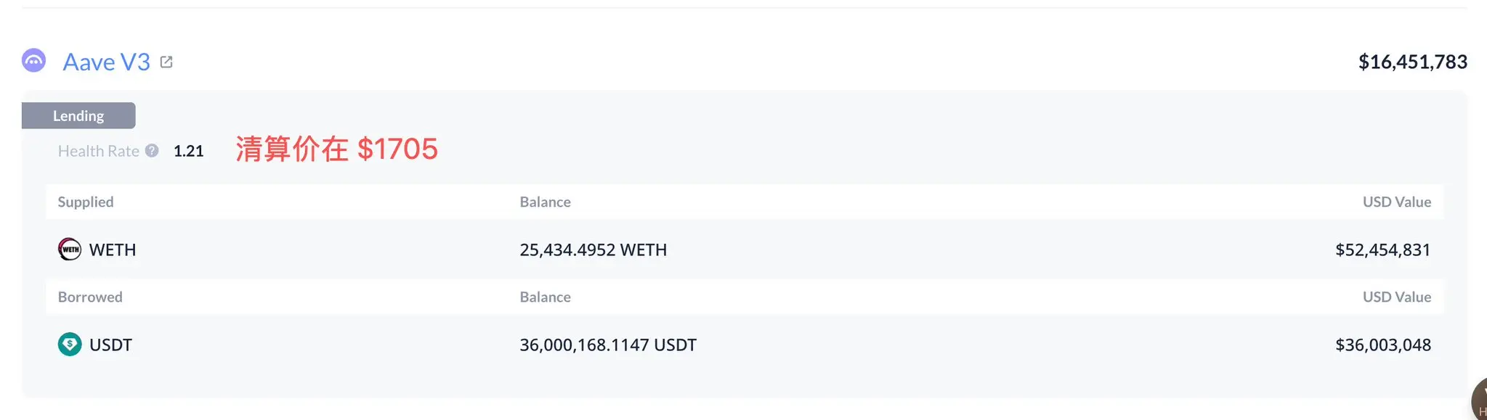
Task: Click the Health Rate help question mark
Action: tap(152, 151)
